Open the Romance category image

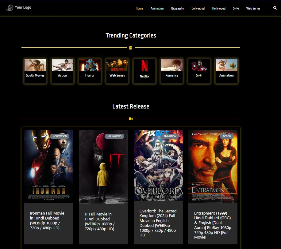tap(172, 65)
